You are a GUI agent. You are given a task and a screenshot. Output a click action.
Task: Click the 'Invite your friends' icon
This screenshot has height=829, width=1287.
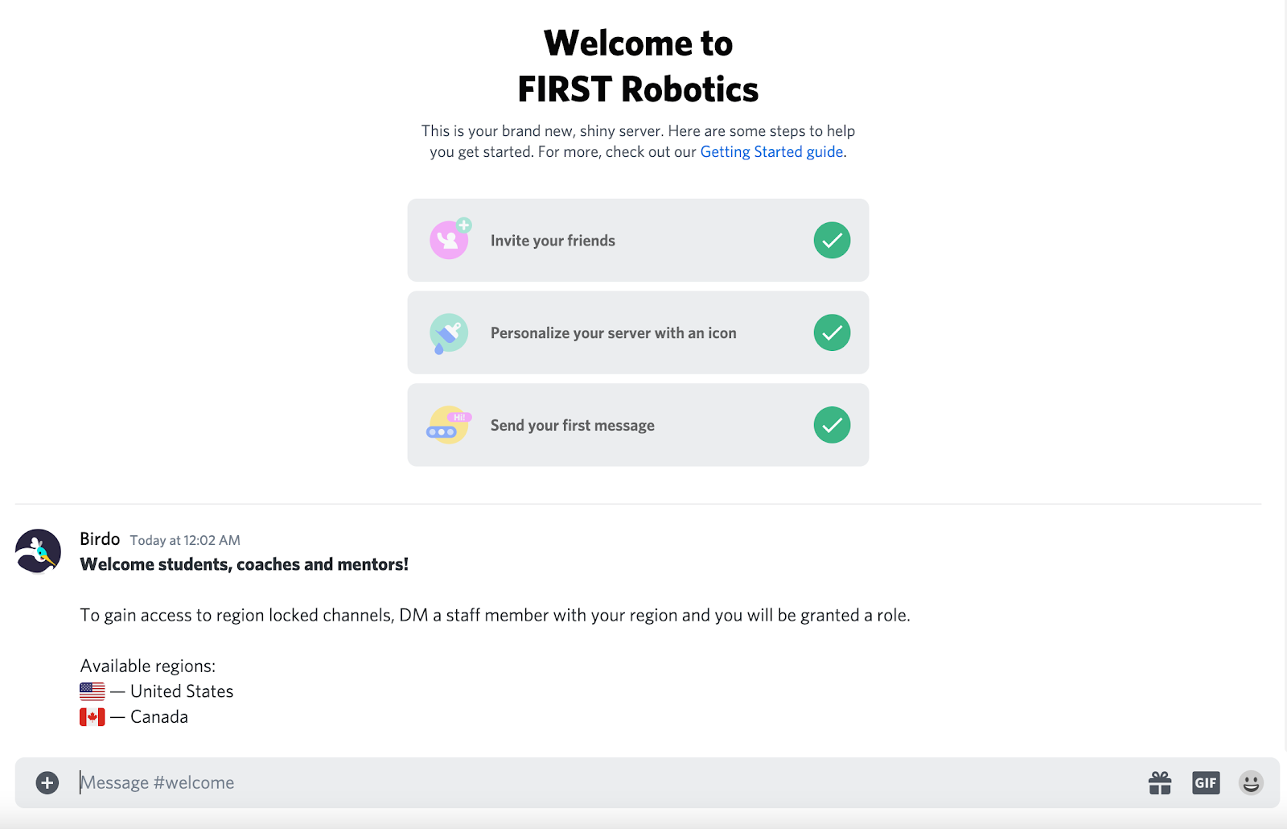(449, 240)
